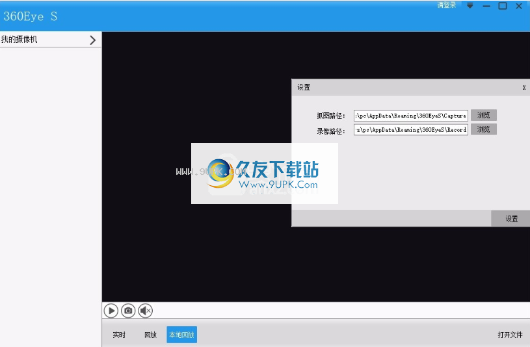Minimize the 360Eye S window
This screenshot has width=530, height=347.
[x=486, y=6]
